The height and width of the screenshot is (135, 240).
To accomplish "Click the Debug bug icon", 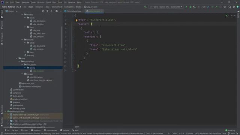I will pos(190,7).
